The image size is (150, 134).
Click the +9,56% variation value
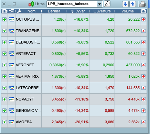[82, 54]
